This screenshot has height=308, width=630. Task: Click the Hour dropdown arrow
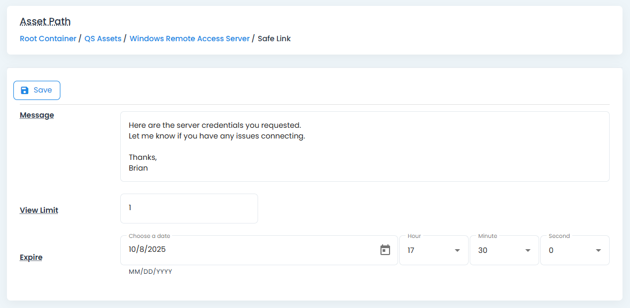(457, 250)
